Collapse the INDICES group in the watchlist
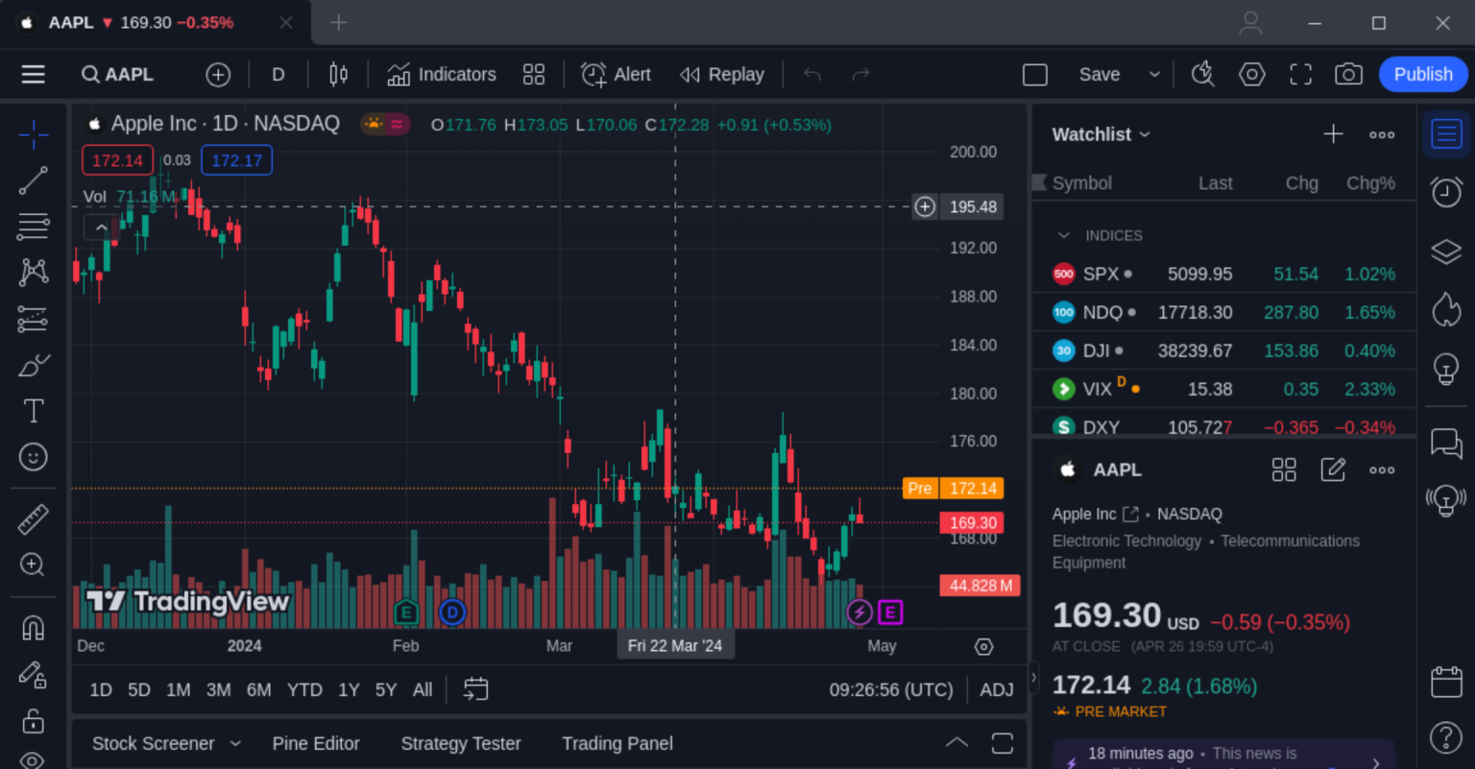This screenshot has width=1475, height=769. (1063, 235)
